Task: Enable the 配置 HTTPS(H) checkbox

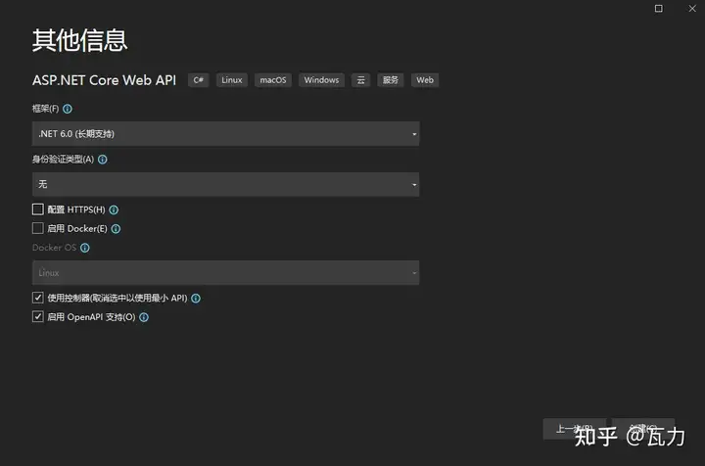Action: (x=38, y=210)
